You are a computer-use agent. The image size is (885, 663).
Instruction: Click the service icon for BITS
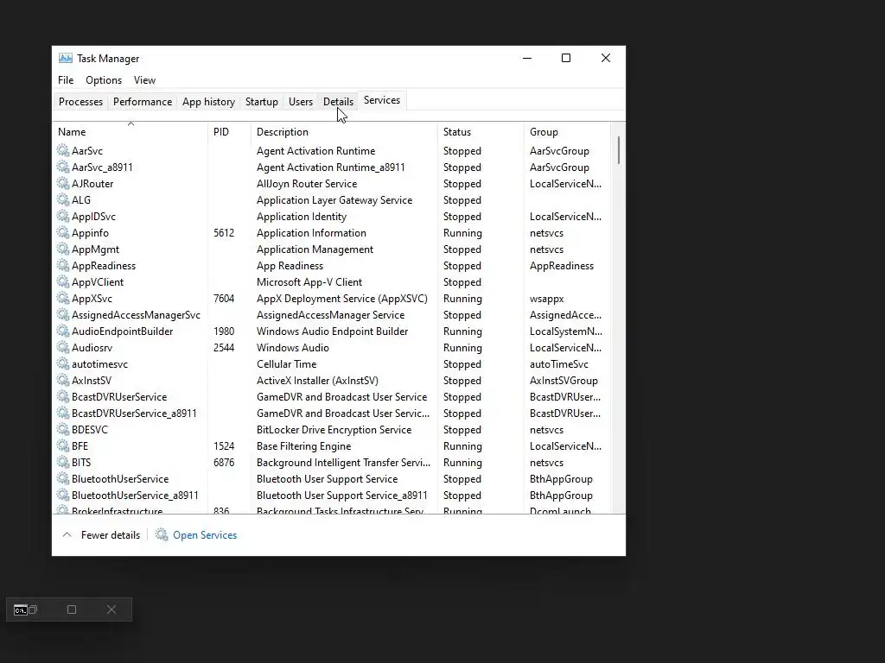[62, 462]
